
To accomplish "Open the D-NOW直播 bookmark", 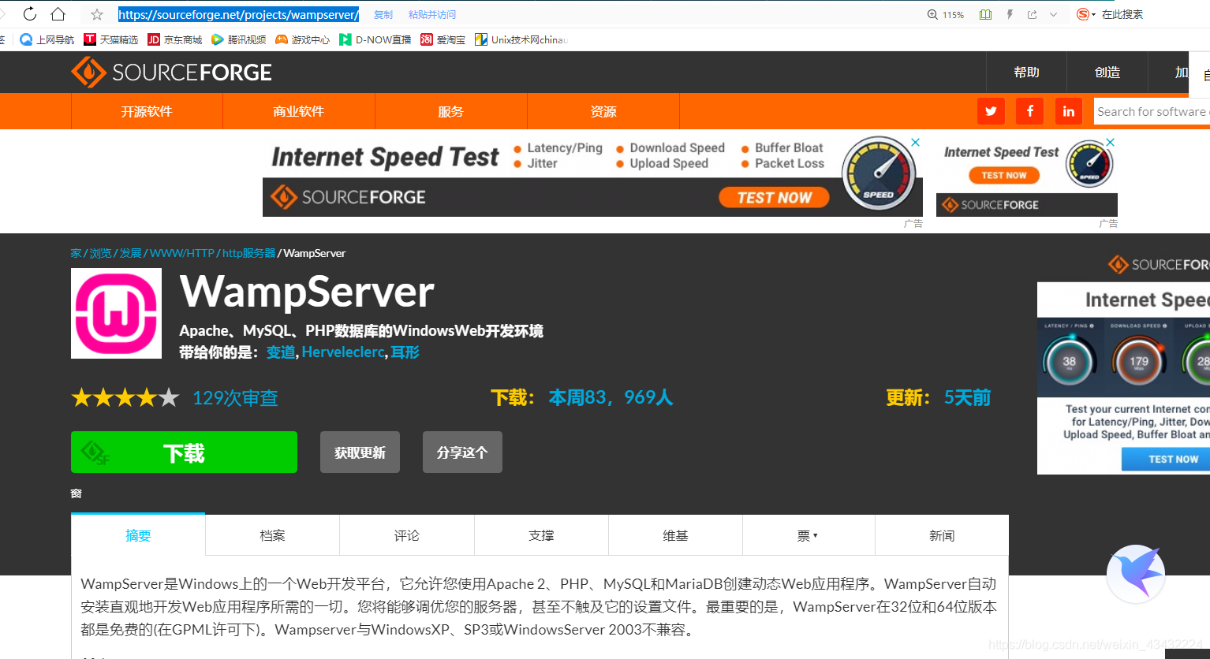I will (x=375, y=39).
